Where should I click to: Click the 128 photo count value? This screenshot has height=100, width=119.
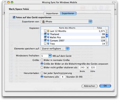(103, 41)
